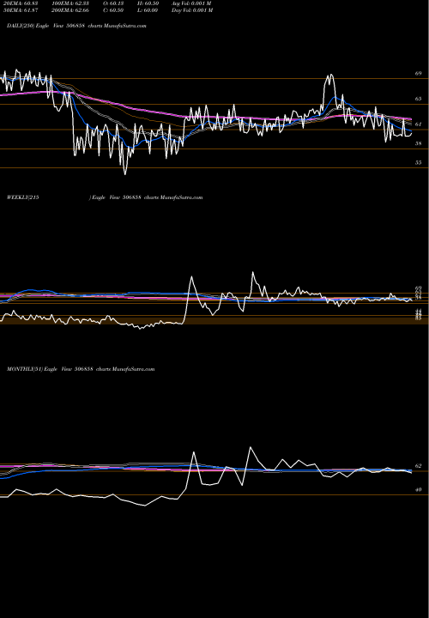
Task: Click the WEEKLY(215 chart title
Action: pyautogui.click(x=105, y=197)
